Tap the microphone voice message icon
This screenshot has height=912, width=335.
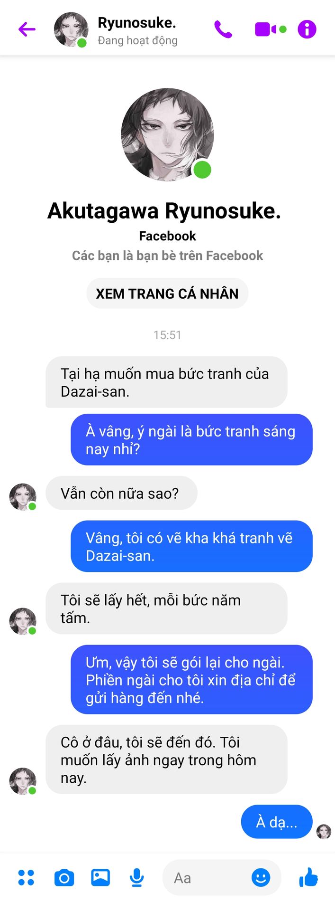(137, 877)
